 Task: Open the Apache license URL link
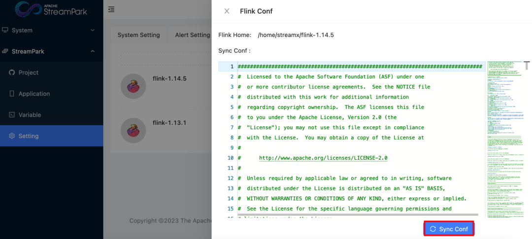[x=323, y=158]
